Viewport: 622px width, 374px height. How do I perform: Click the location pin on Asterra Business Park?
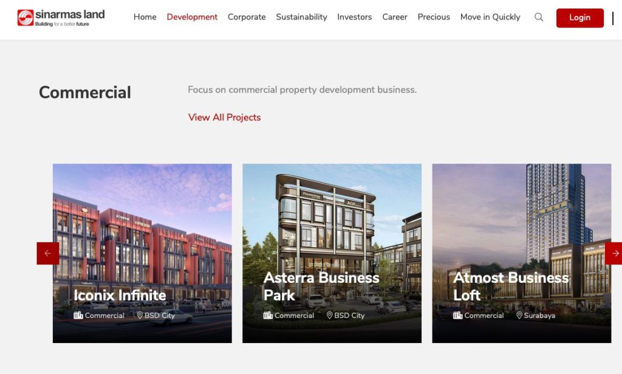[x=330, y=315]
